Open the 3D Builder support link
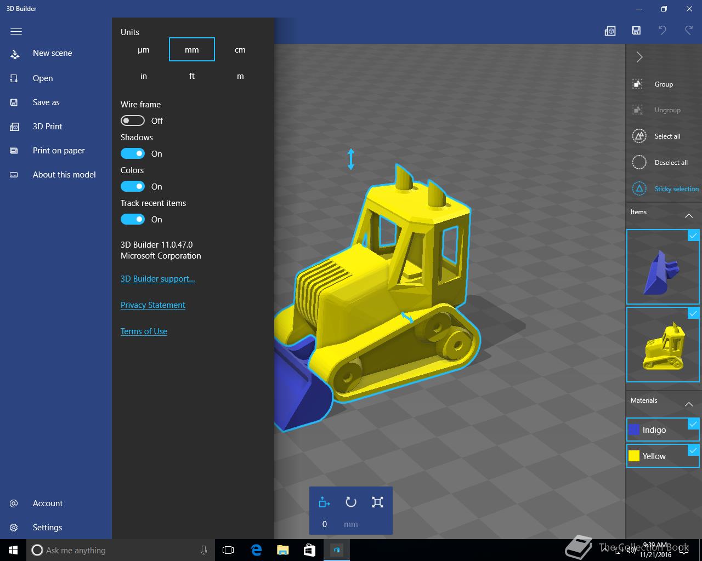This screenshot has width=702, height=561. [158, 278]
